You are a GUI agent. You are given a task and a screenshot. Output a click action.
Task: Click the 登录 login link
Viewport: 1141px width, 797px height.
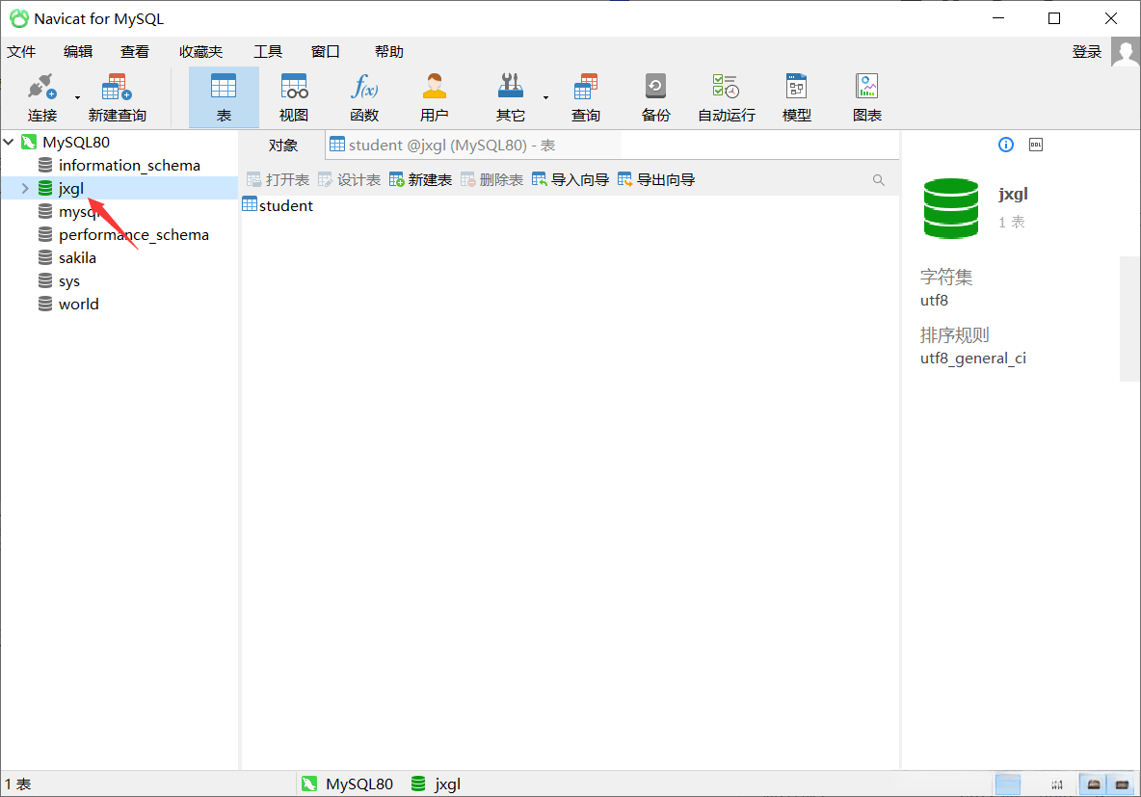(1086, 52)
